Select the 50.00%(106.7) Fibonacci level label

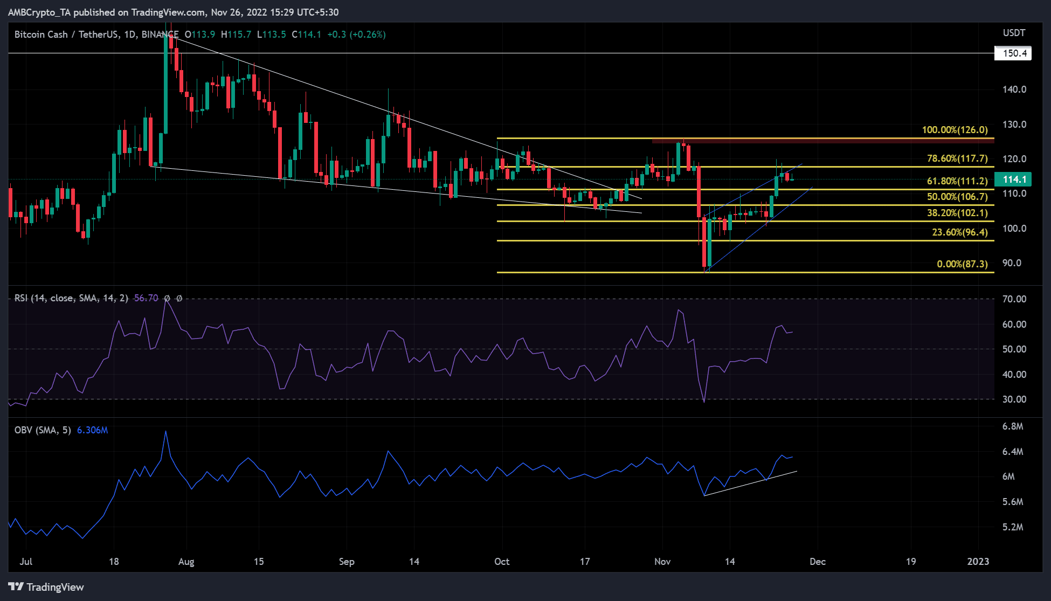(957, 197)
